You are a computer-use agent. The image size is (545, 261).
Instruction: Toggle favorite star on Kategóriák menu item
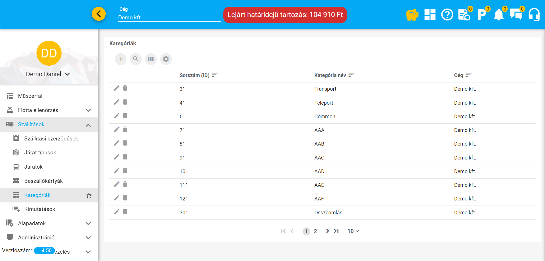(89, 195)
